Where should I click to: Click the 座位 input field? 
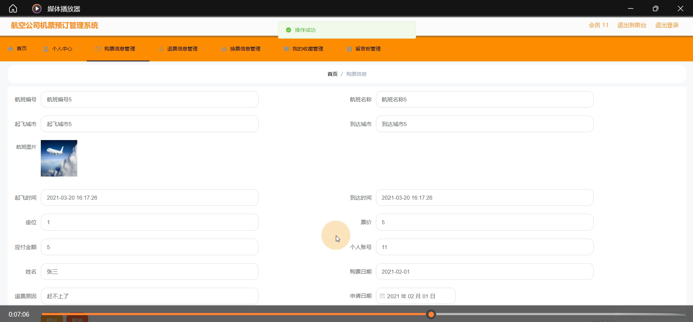(x=150, y=222)
